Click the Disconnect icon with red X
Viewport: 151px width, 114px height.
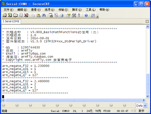click(26, 15)
